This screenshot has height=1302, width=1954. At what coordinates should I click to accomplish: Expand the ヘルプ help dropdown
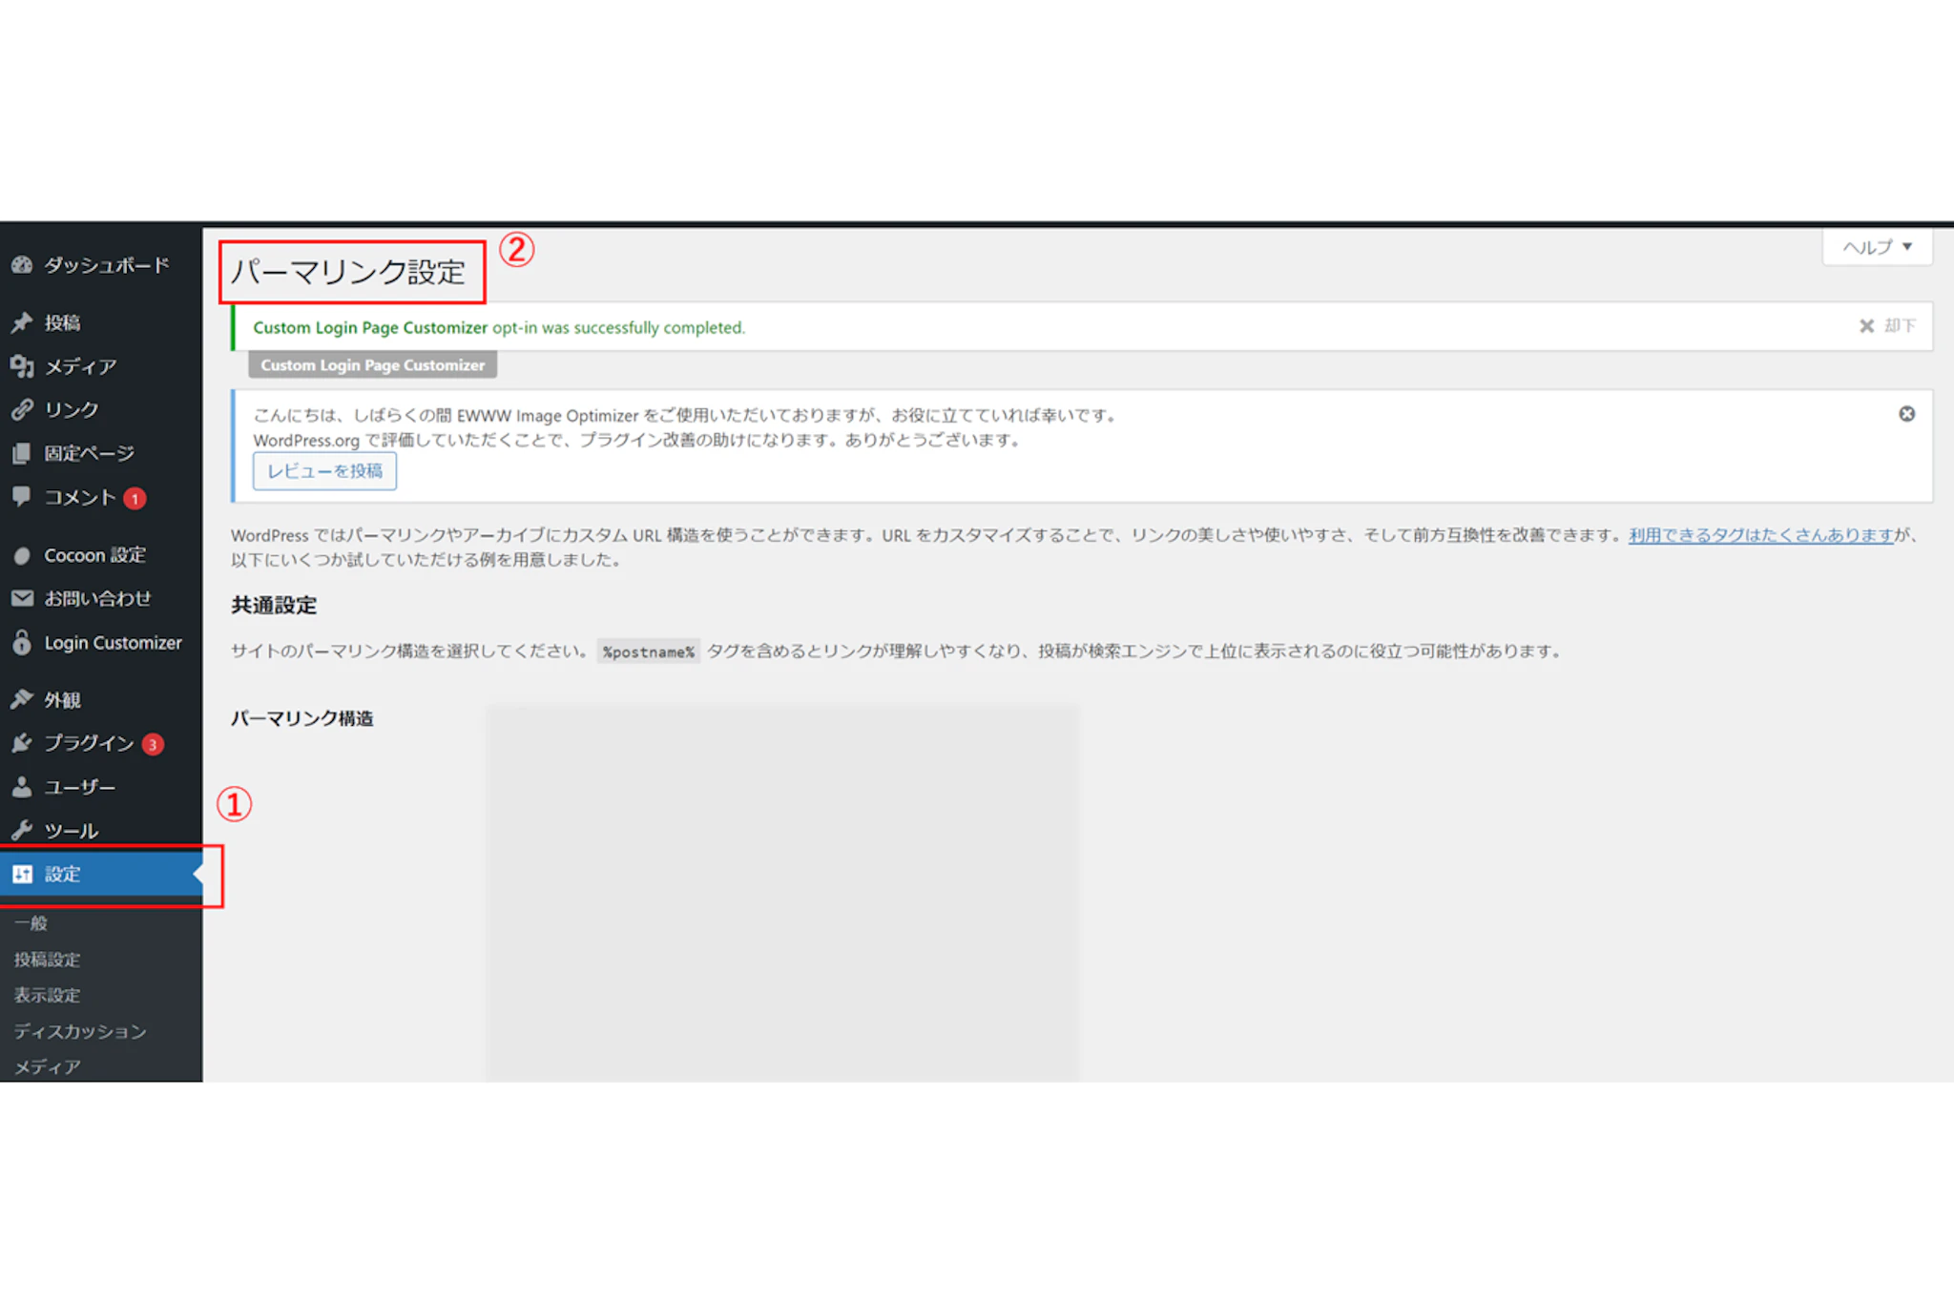tap(1877, 247)
